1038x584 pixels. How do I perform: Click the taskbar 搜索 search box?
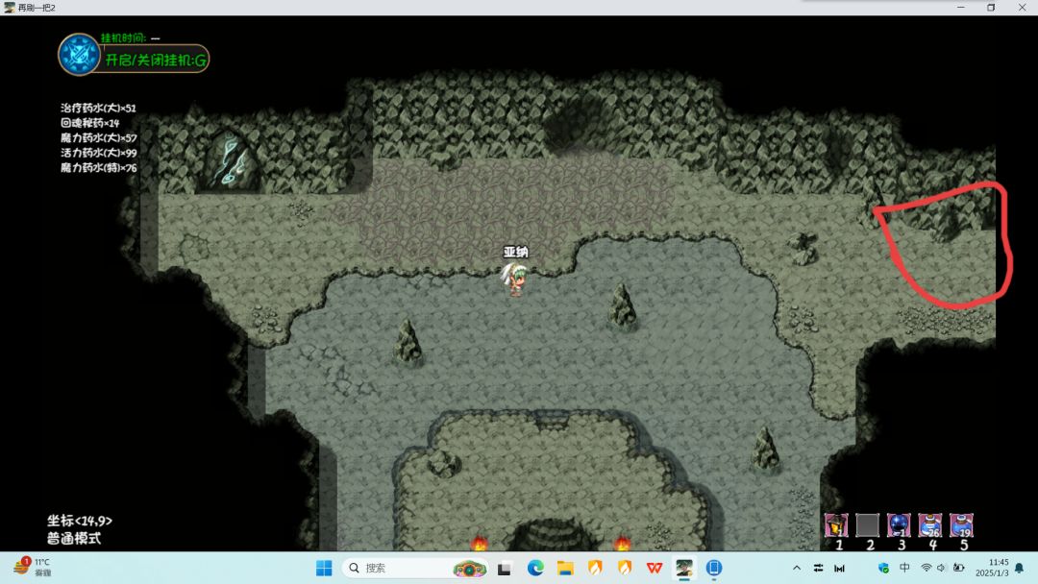pos(416,568)
